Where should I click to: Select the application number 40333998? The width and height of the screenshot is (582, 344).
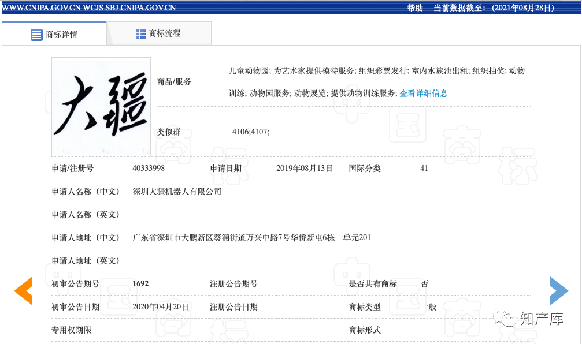(149, 169)
